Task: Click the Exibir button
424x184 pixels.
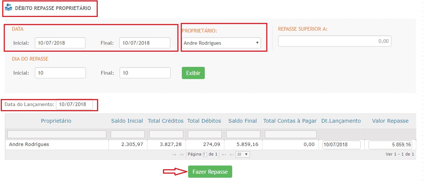Action: tap(193, 73)
